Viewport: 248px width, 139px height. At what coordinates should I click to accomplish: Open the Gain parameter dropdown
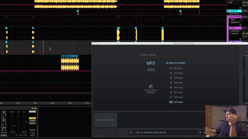pyautogui.click(x=234, y=3)
